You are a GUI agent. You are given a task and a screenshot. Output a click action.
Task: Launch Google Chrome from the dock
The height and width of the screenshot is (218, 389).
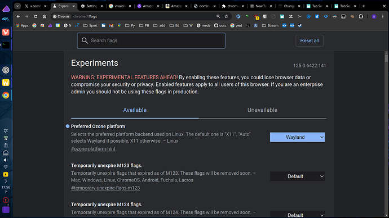pos(6,95)
